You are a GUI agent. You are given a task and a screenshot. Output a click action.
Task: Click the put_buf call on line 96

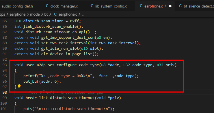(x=31, y=81)
